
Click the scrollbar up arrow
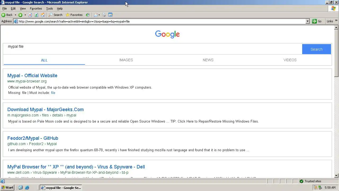click(x=336, y=27)
